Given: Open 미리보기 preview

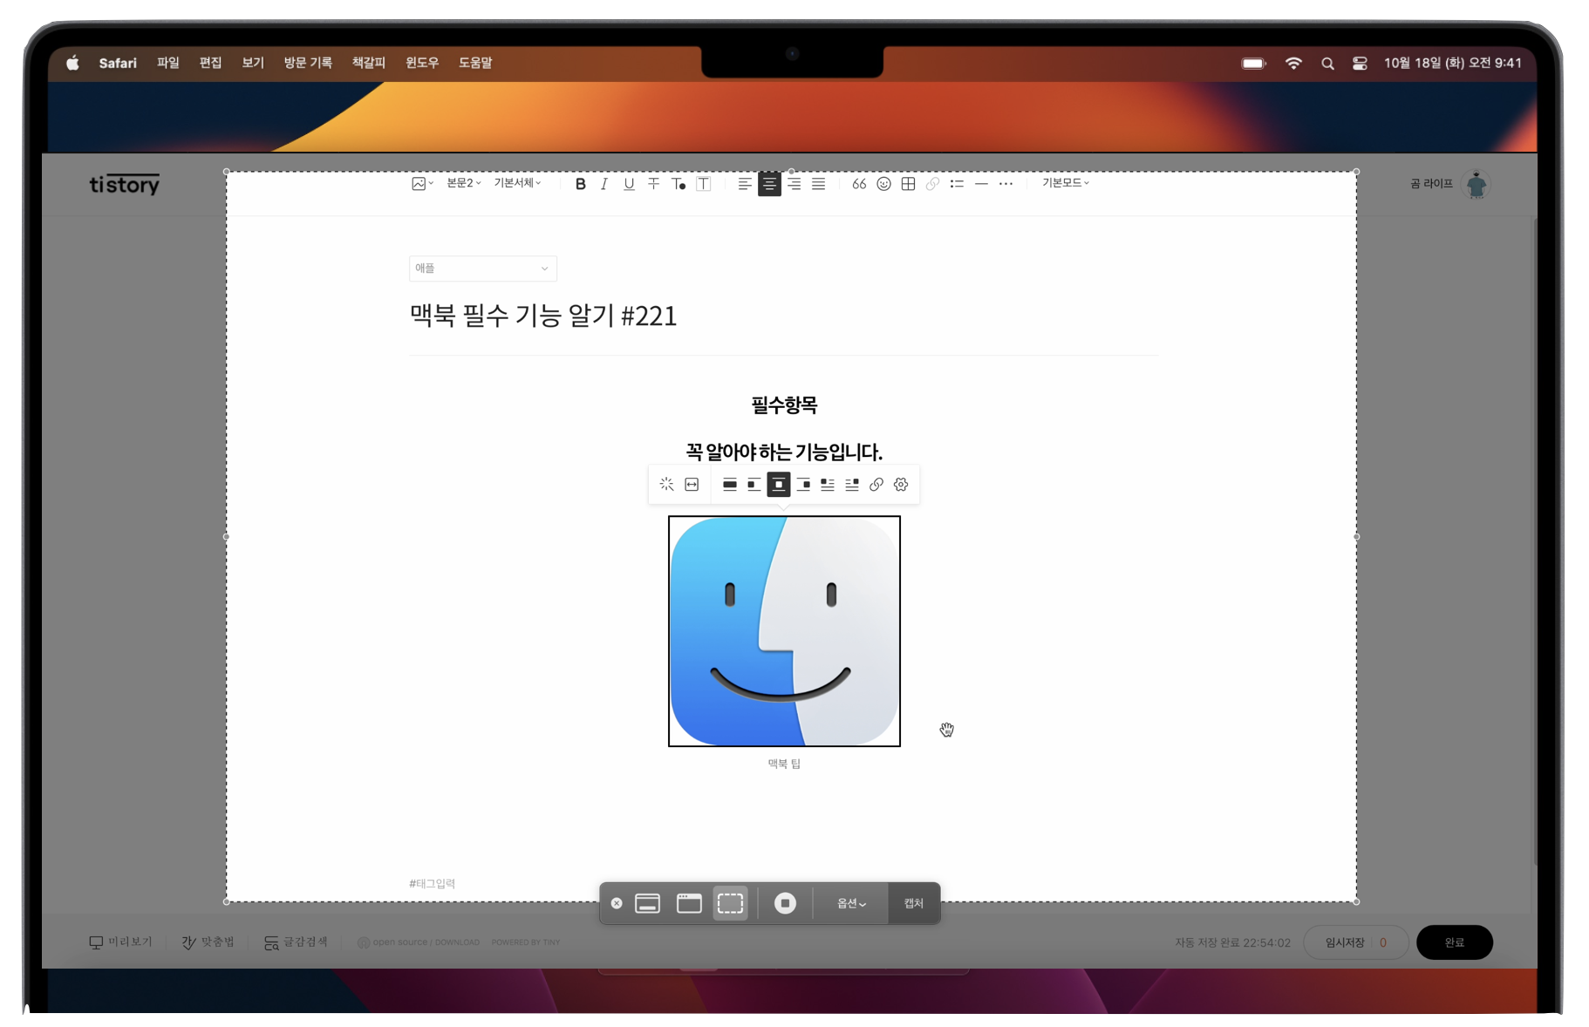Looking at the screenshot, I should point(120,942).
